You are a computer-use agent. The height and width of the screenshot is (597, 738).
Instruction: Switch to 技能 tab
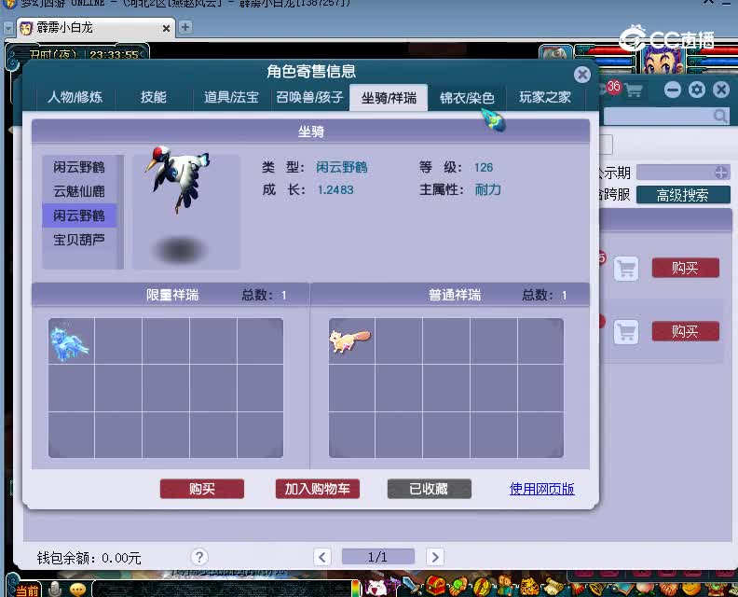click(154, 98)
